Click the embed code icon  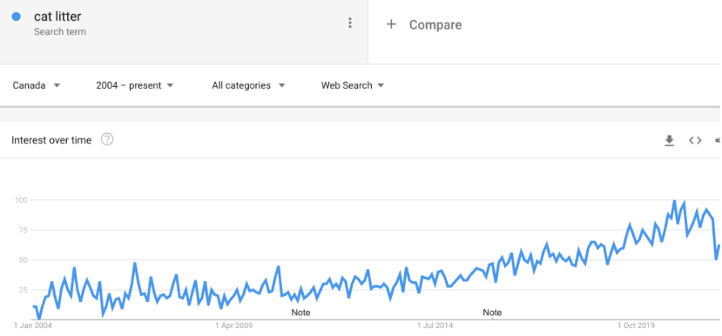[695, 140]
